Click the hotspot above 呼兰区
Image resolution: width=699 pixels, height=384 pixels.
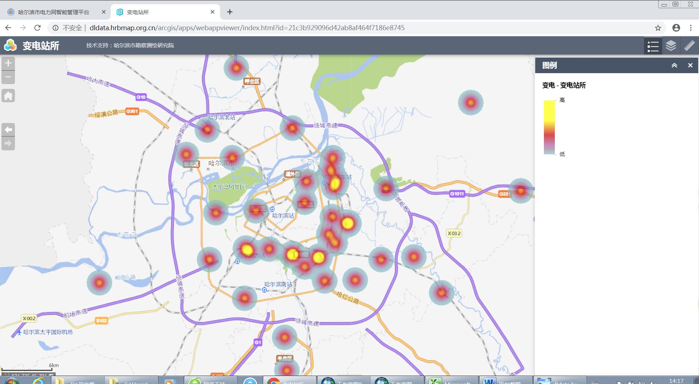236,68
